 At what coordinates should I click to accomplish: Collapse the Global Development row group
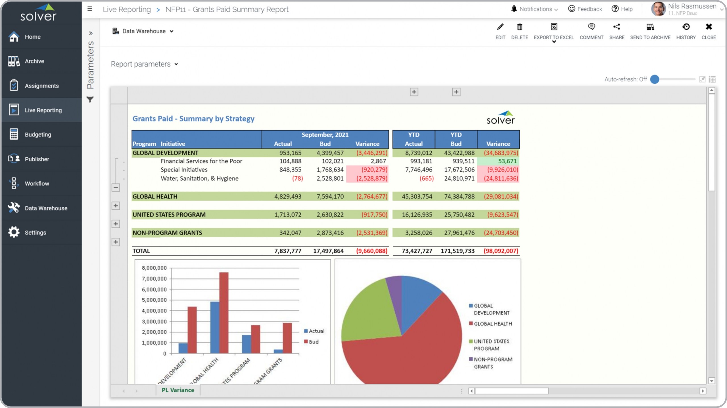tap(116, 187)
